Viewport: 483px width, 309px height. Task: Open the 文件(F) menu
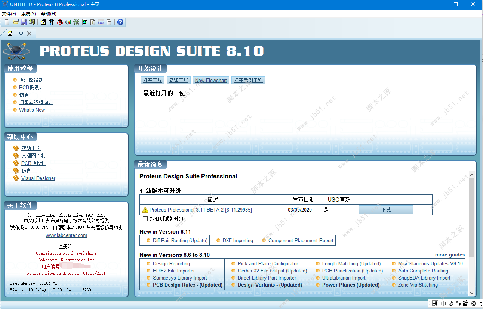point(9,13)
